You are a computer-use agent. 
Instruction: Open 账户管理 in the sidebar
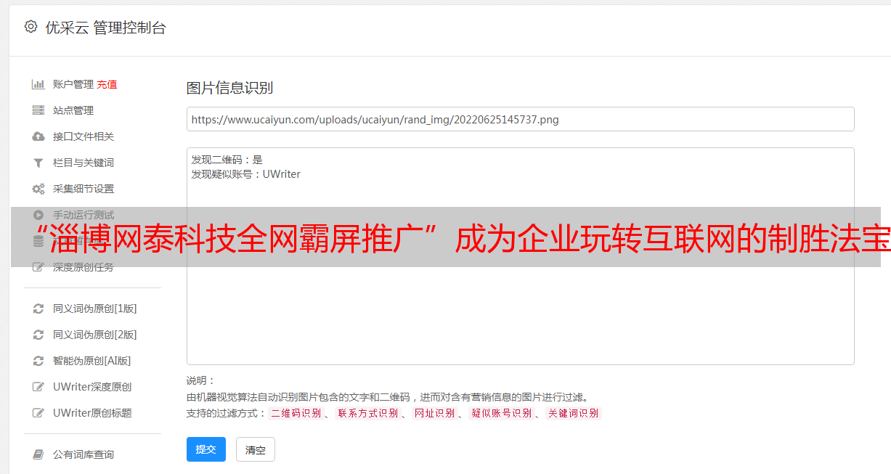[73, 84]
